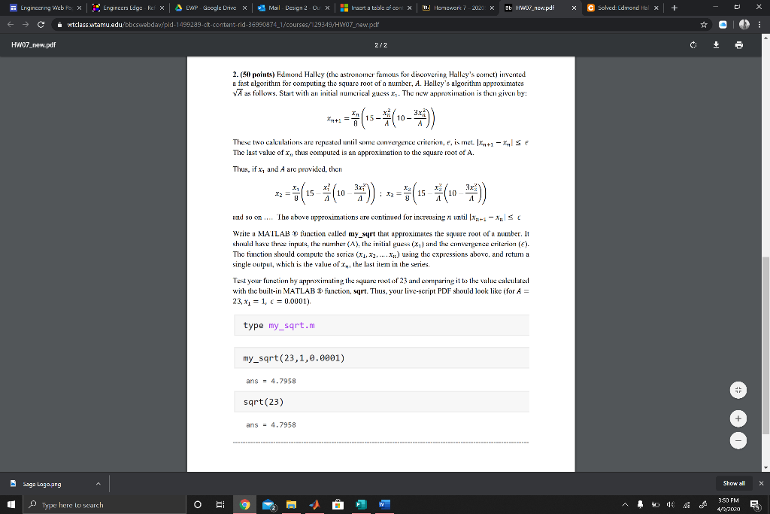The image size is (770, 514).
Task: Open Word from the taskbar
Action: [384, 505]
